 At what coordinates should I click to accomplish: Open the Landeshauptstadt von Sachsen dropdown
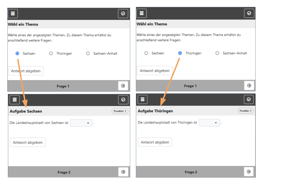[x=81, y=123]
